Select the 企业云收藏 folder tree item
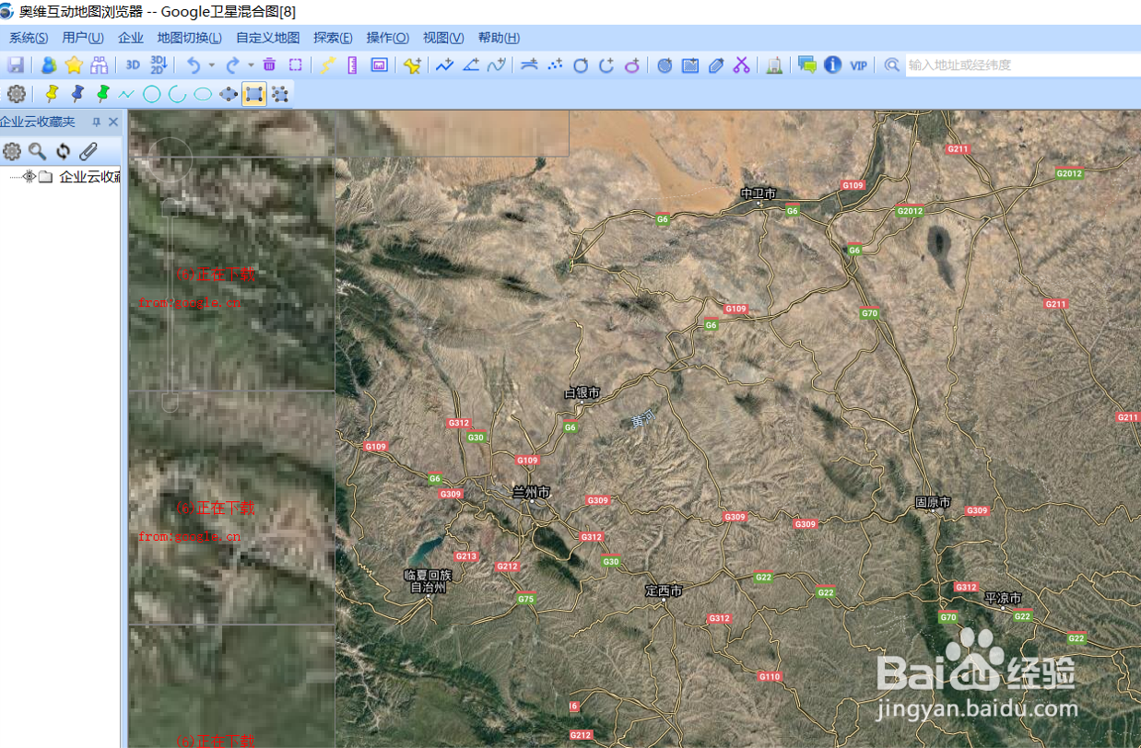 pyautogui.click(x=90, y=177)
